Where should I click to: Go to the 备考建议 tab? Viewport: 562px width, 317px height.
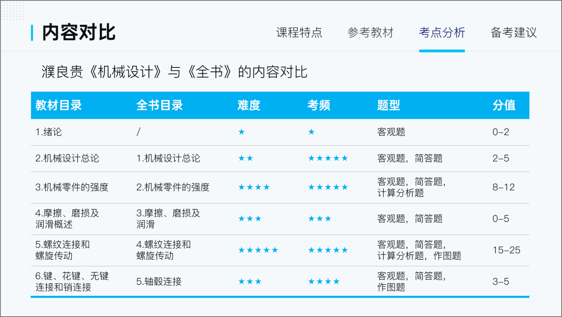514,33
